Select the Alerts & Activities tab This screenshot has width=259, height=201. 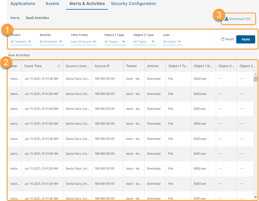(x=87, y=4)
